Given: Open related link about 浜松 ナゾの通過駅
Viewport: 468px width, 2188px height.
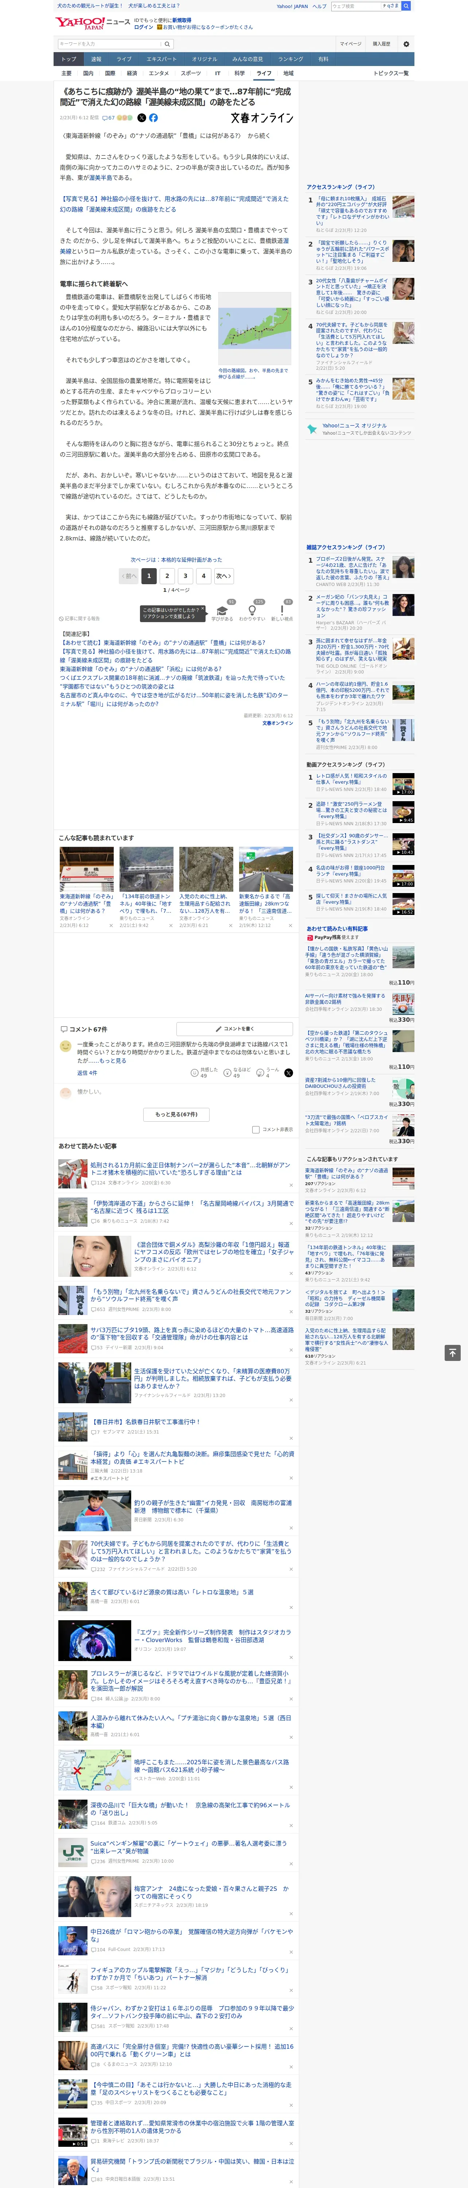Looking at the screenshot, I should [x=140, y=669].
